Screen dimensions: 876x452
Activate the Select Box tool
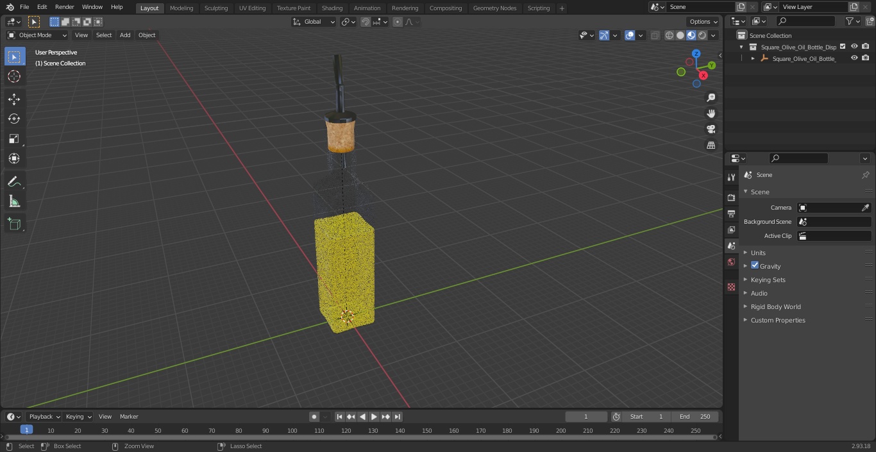14,56
